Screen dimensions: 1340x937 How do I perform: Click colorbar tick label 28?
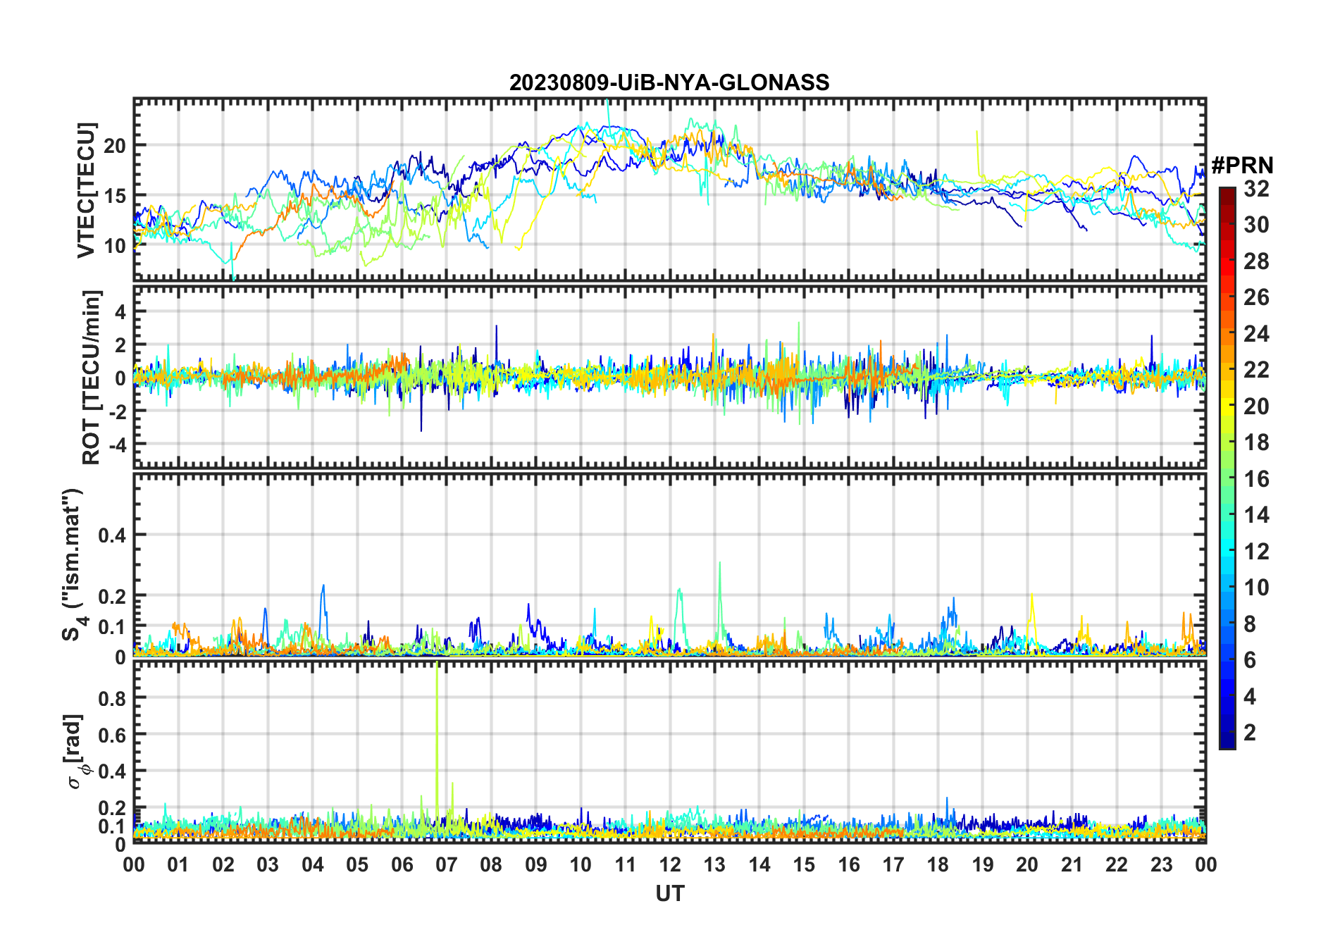click(1256, 261)
